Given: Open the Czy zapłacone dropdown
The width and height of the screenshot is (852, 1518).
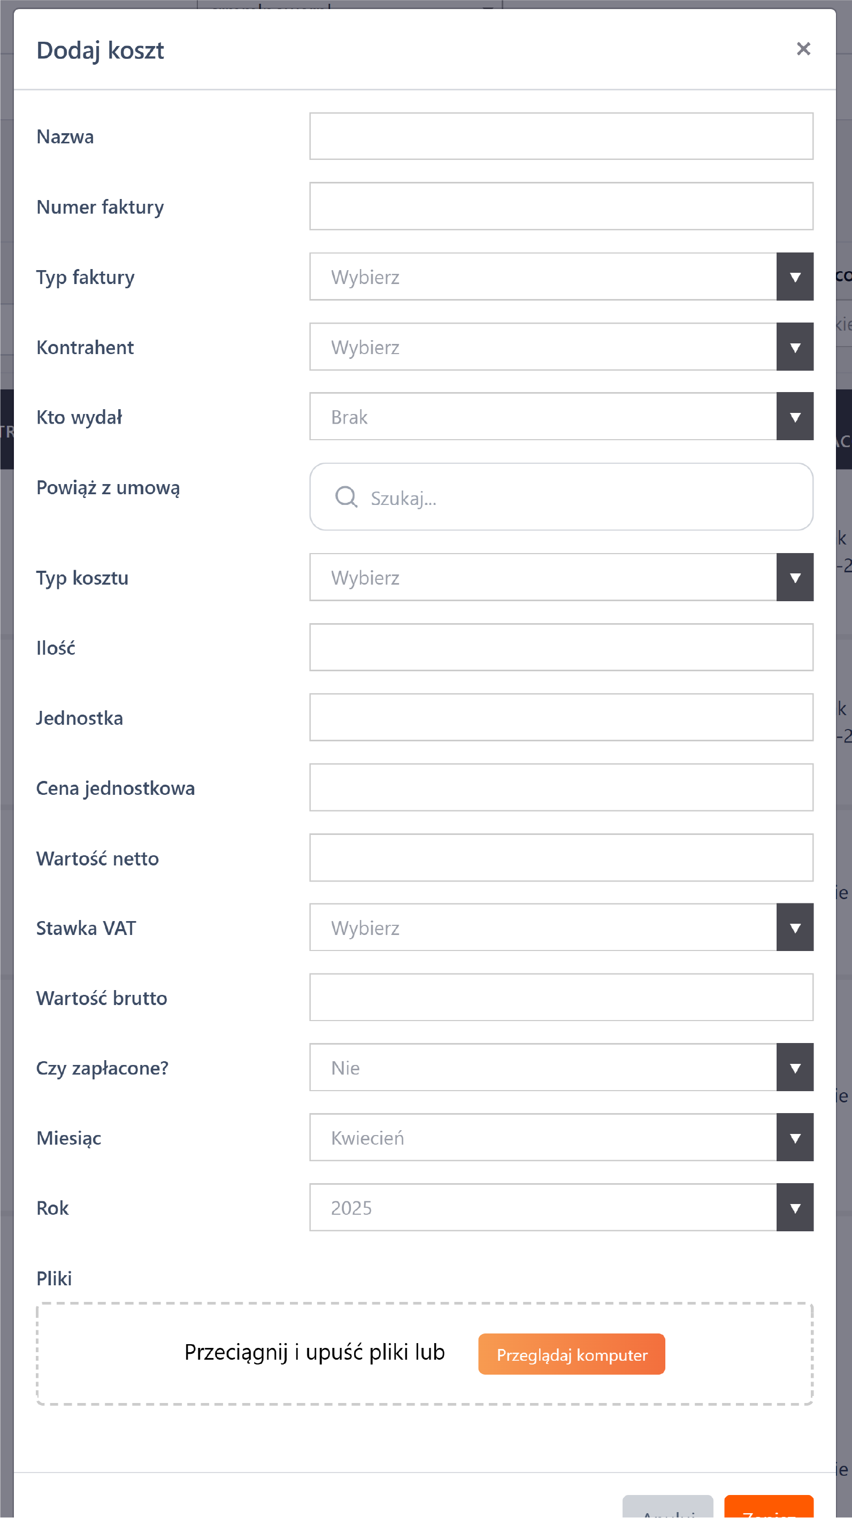Looking at the screenshot, I should click(x=561, y=1068).
